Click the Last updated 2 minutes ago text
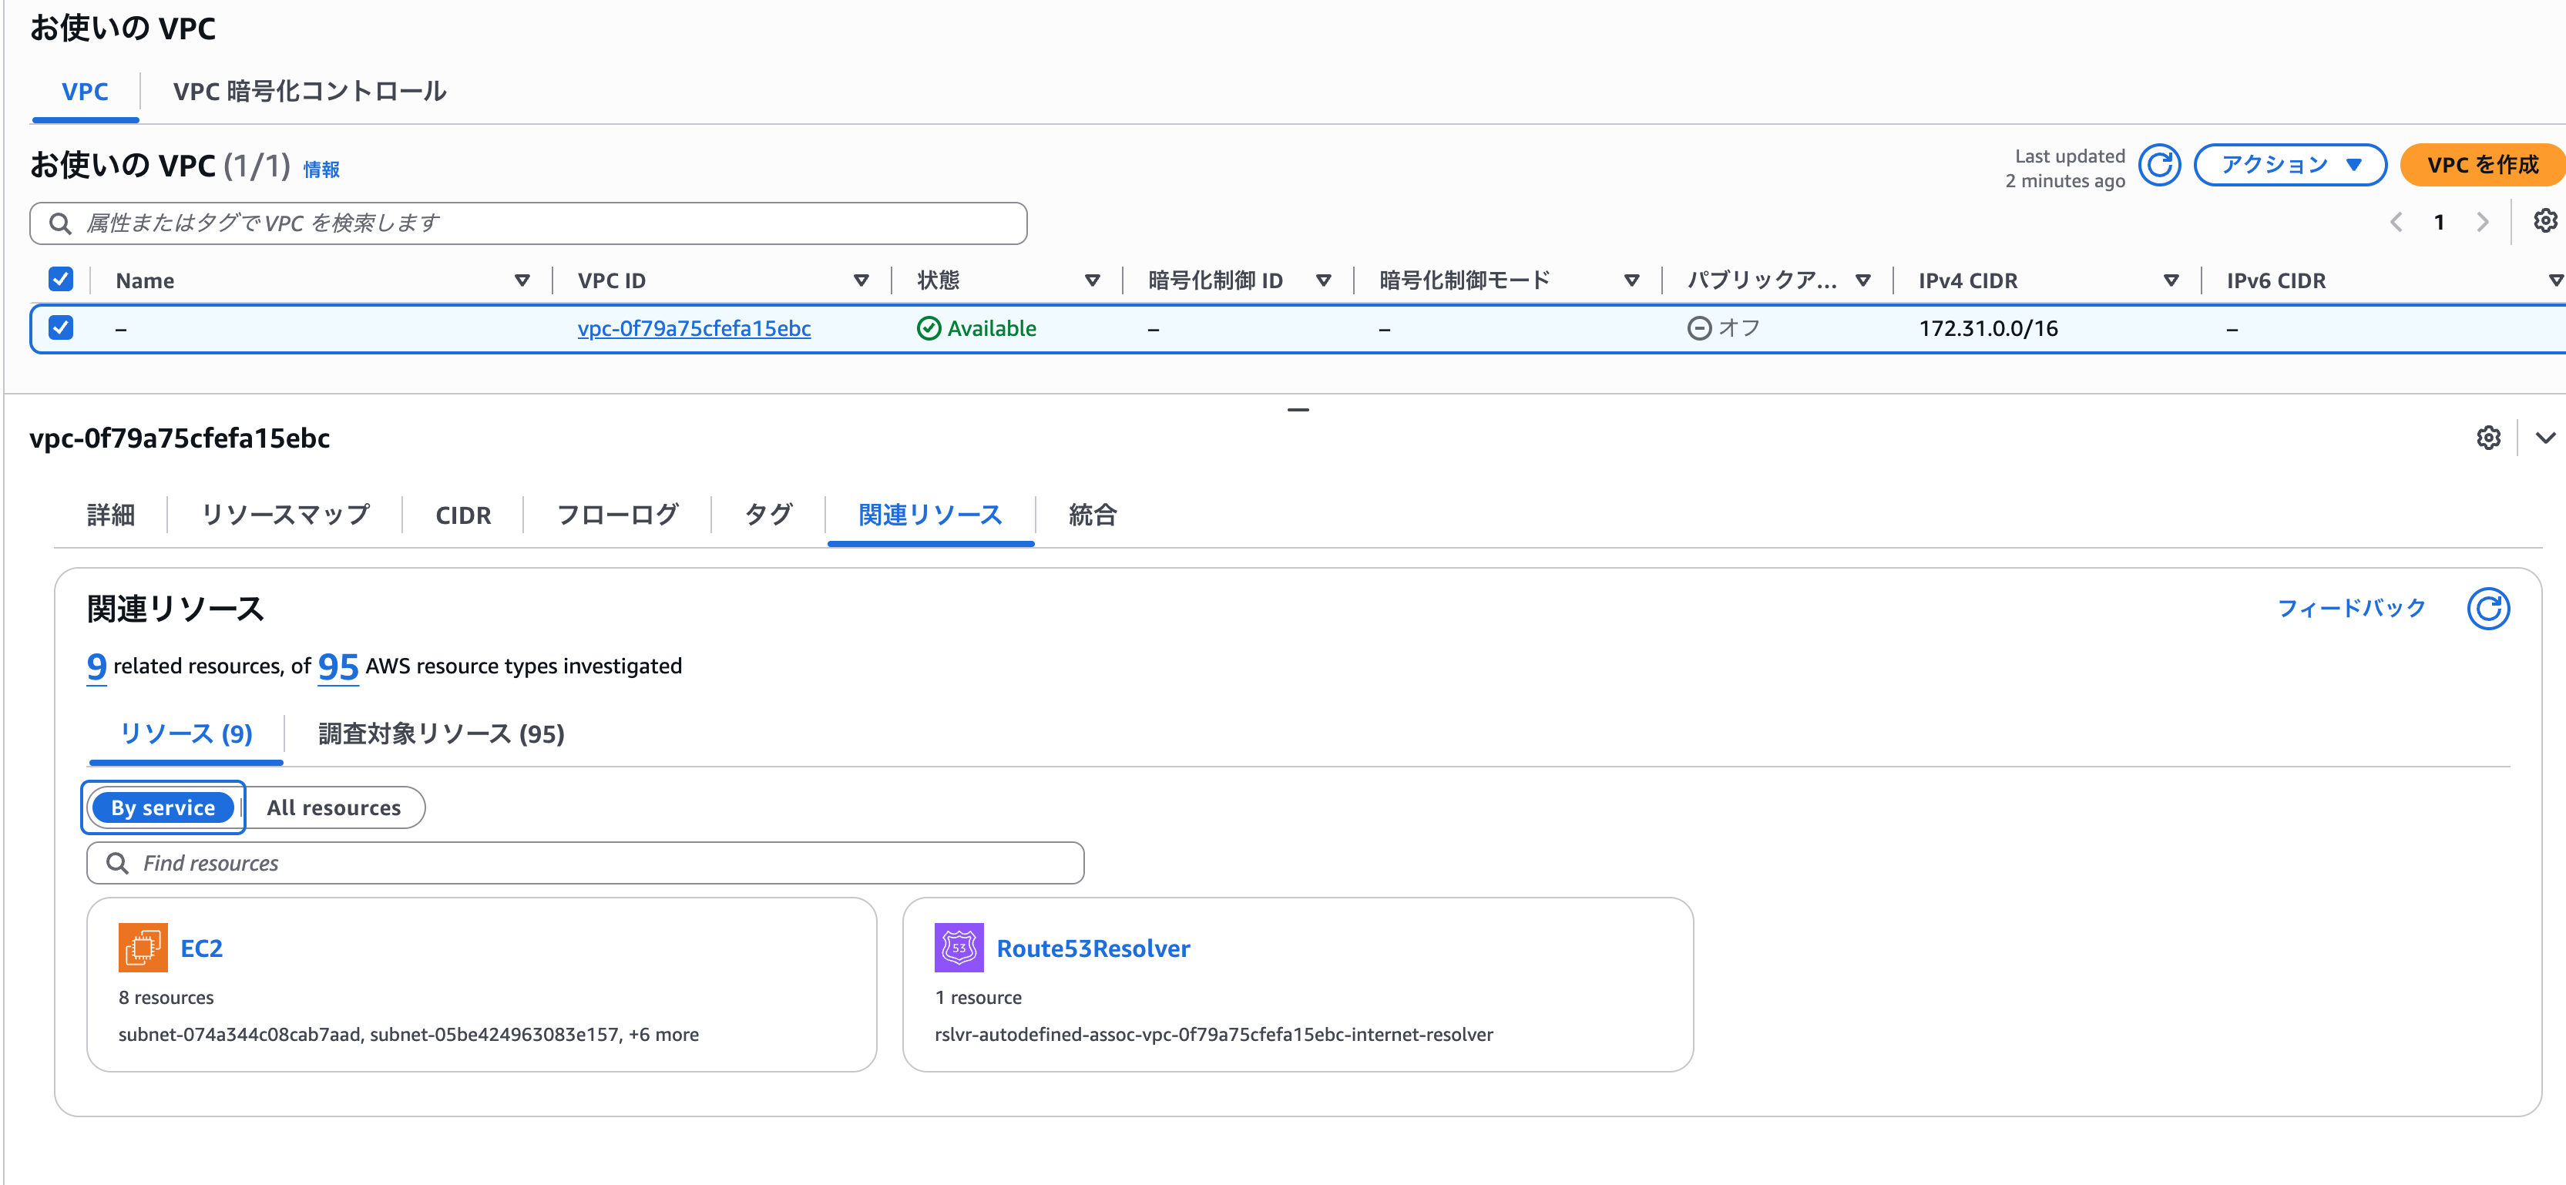The height and width of the screenshot is (1185, 2566). pos(2065,168)
